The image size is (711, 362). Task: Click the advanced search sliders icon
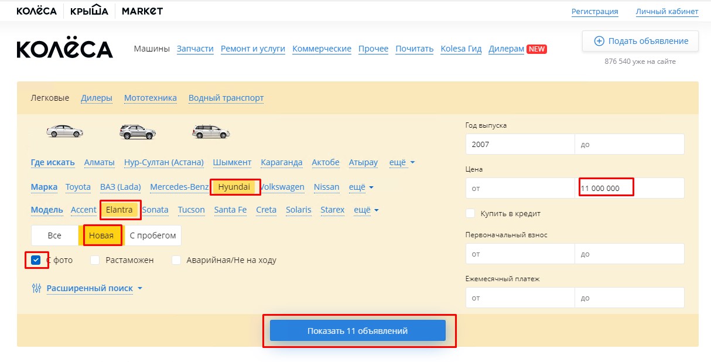pyautogui.click(x=37, y=288)
